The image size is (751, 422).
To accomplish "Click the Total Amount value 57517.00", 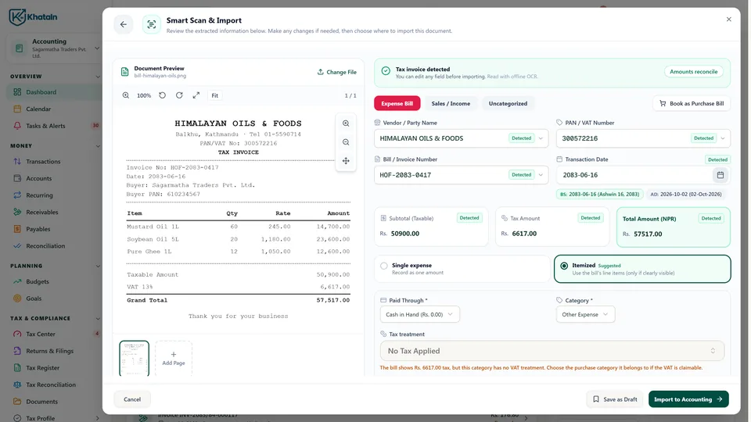I will (x=648, y=234).
